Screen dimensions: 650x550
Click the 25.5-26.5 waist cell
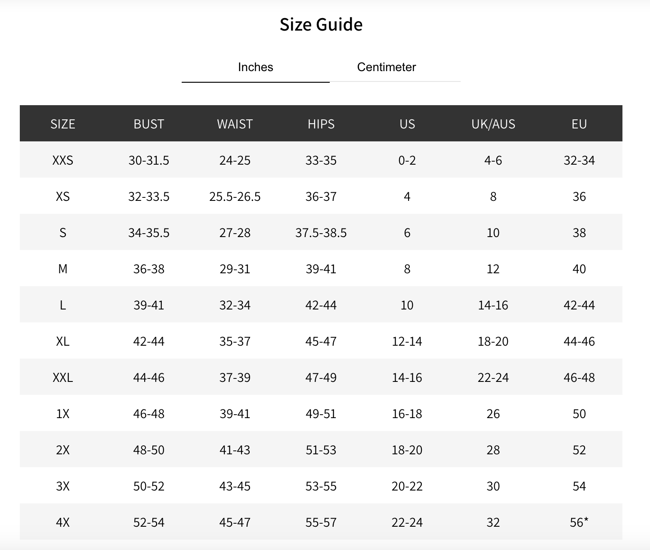point(235,197)
